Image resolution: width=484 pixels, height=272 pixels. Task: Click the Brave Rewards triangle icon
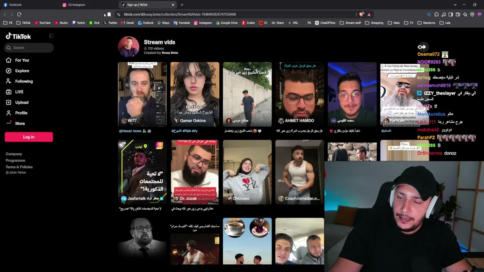click(369, 14)
